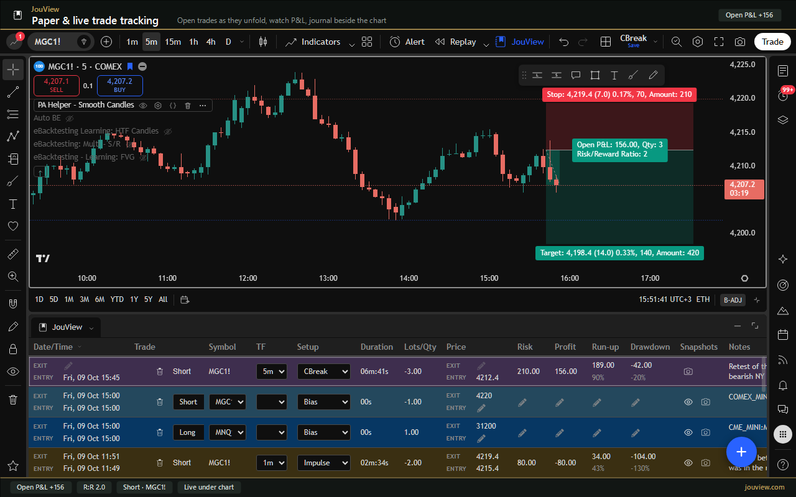This screenshot has width=796, height=497.
Task: Click the blue floating add trade button
Action: coord(741,452)
